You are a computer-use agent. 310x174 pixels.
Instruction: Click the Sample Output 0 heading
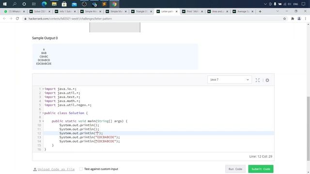click(45, 38)
